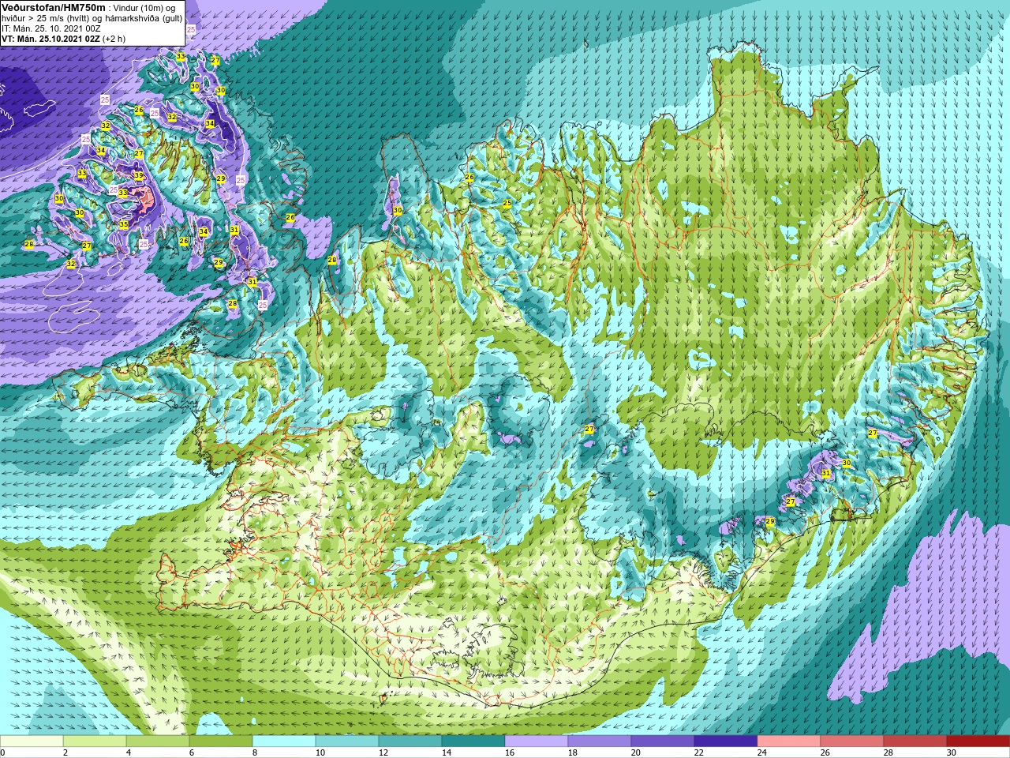This screenshot has height=758, width=1010.
Task: Click the "Vindur (10m) og" caption text
Action: (x=145, y=8)
